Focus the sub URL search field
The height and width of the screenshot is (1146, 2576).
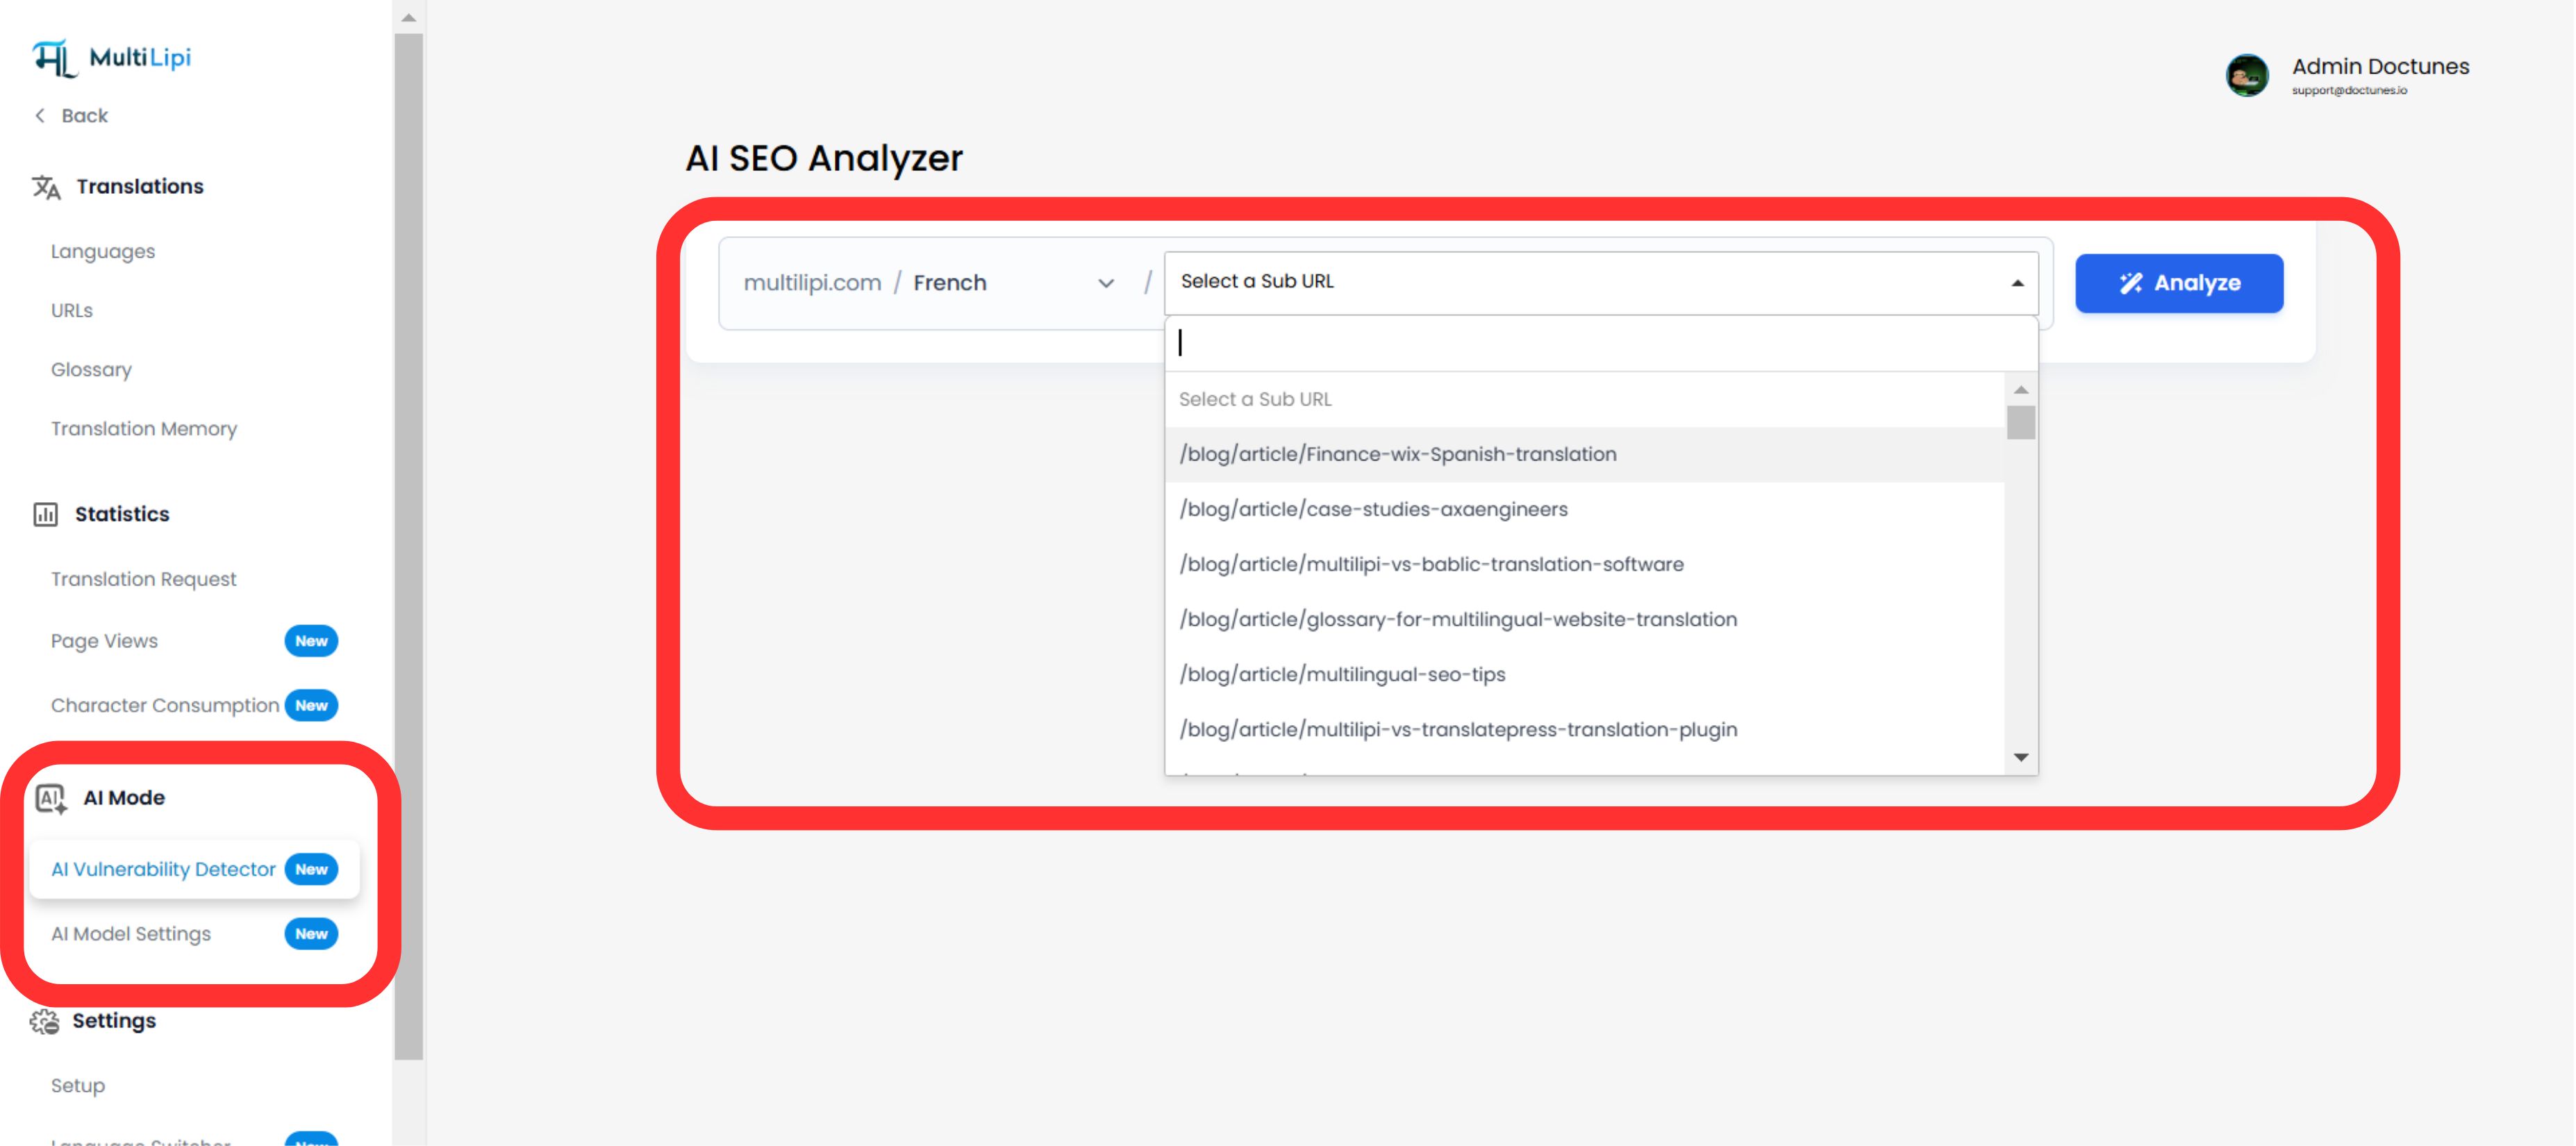click(x=1600, y=343)
